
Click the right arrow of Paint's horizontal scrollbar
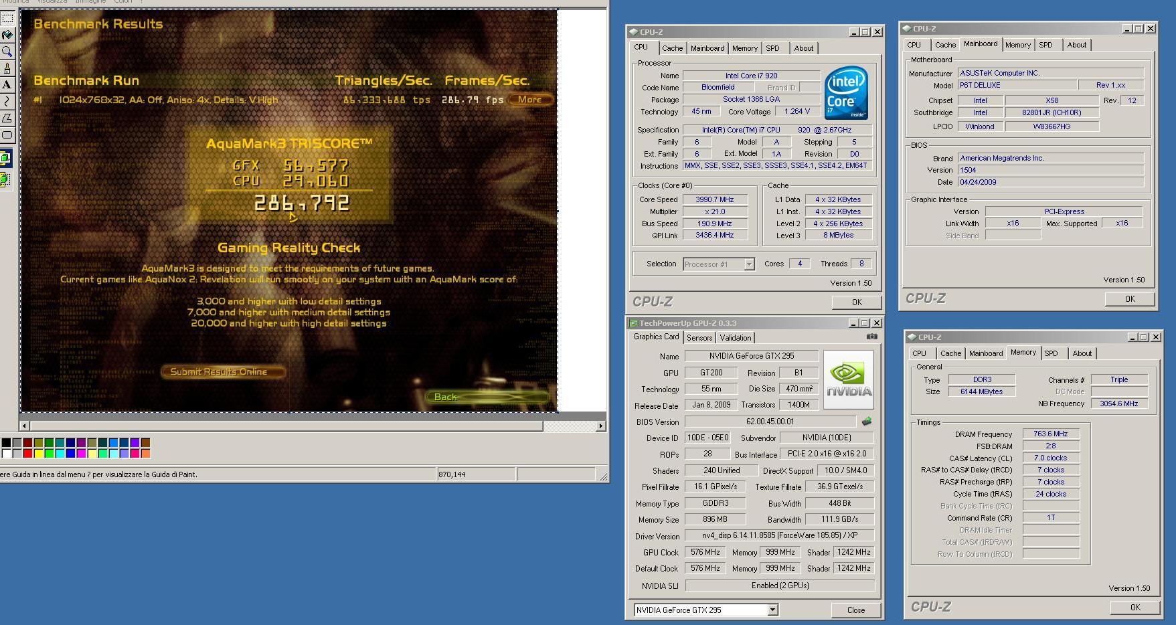(600, 426)
